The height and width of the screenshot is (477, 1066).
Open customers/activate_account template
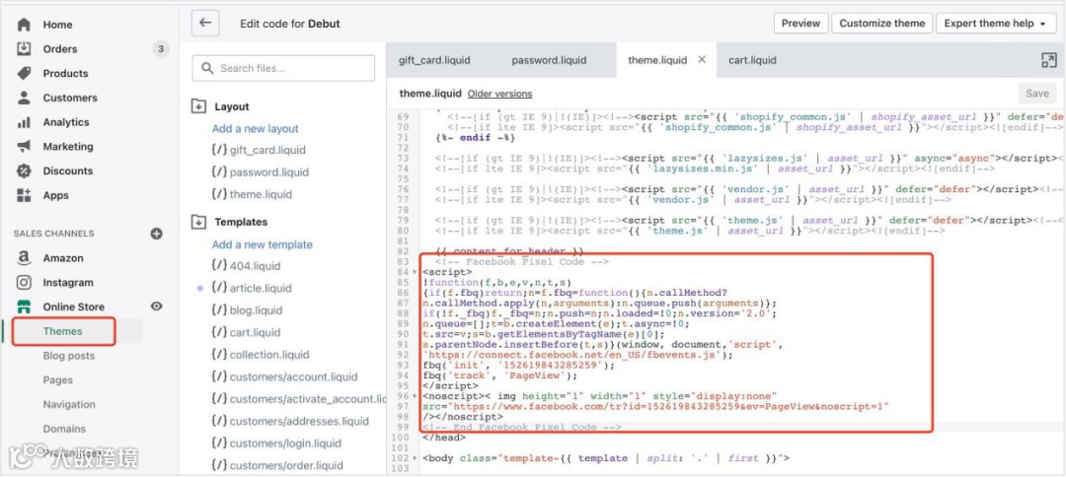pyautogui.click(x=308, y=399)
